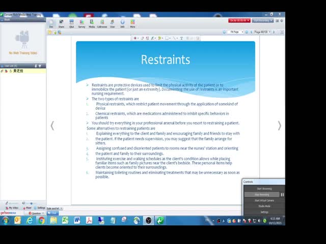Toggle full screen document view icon
326x244 pixels.
point(282,32)
